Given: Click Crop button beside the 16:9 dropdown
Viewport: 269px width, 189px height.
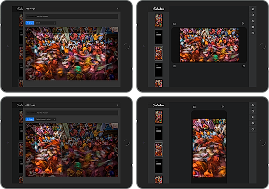Looking at the screenshot, I should pos(30,23).
